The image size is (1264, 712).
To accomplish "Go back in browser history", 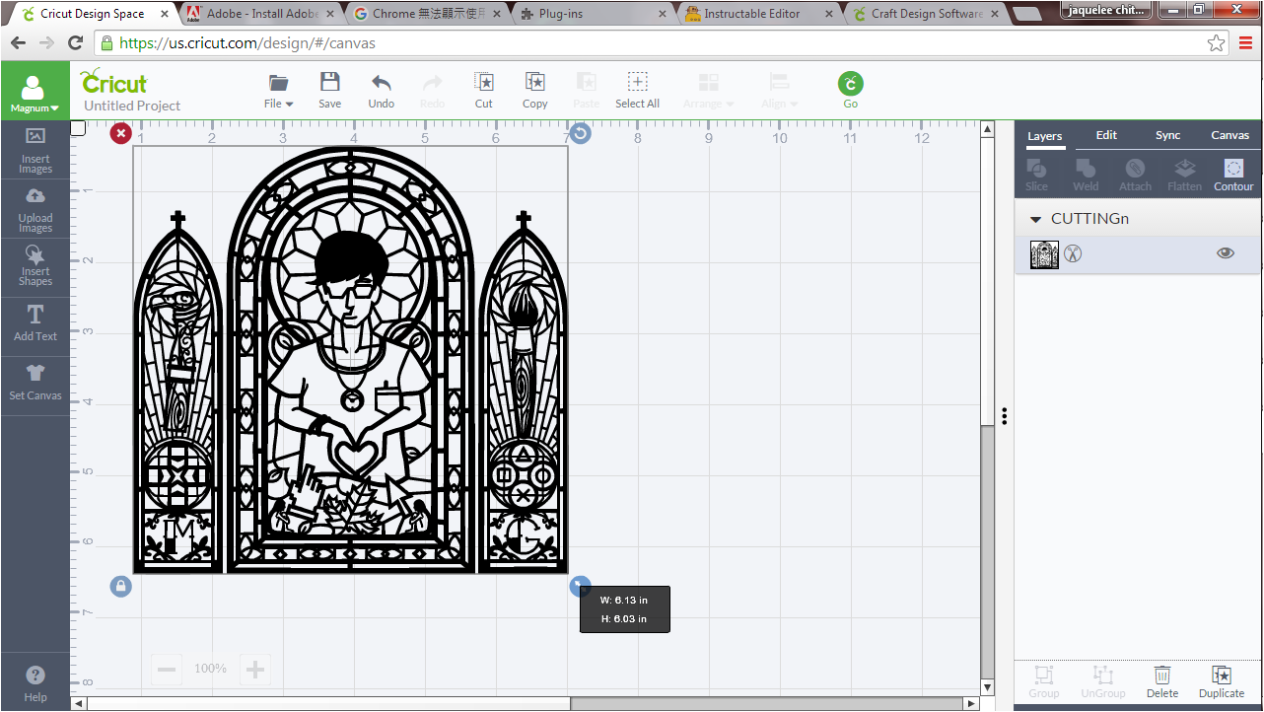I will (x=18, y=43).
